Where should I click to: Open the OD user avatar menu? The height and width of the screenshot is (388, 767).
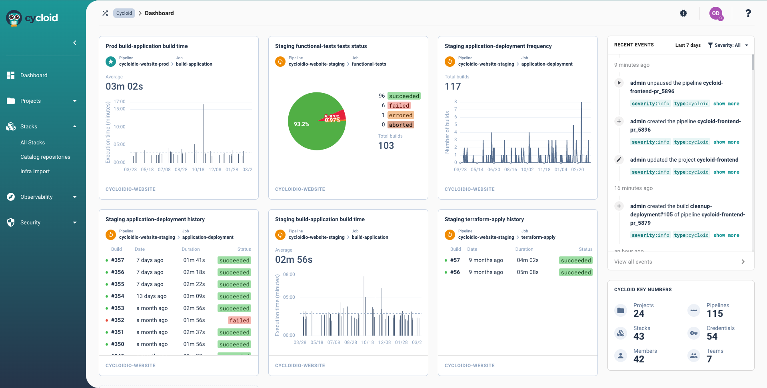pyautogui.click(x=716, y=13)
